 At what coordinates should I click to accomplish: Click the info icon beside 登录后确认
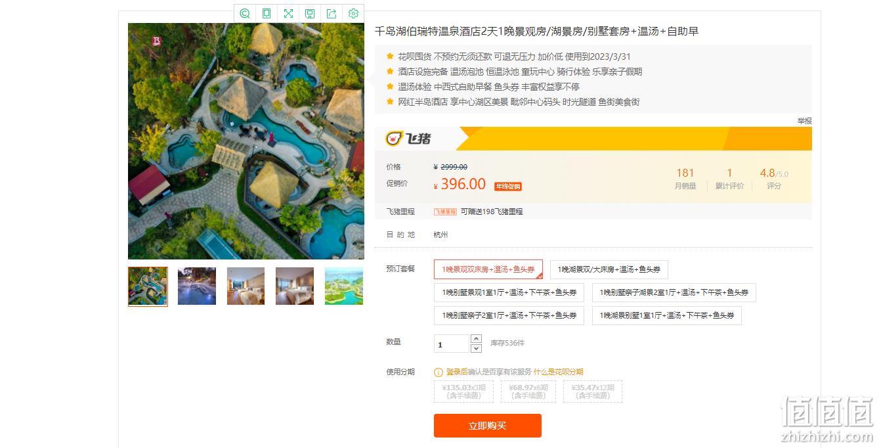click(x=439, y=372)
